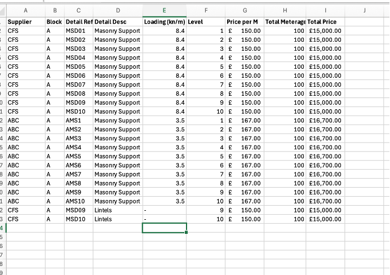Click the active empty cell under Loading column

[x=165, y=228]
